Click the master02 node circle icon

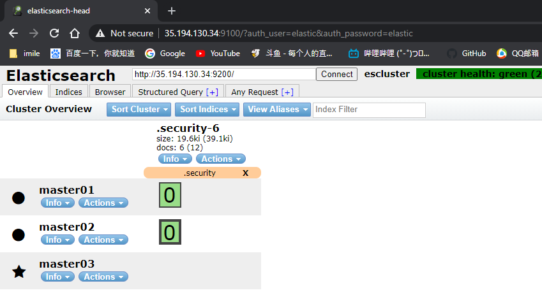[19, 234]
